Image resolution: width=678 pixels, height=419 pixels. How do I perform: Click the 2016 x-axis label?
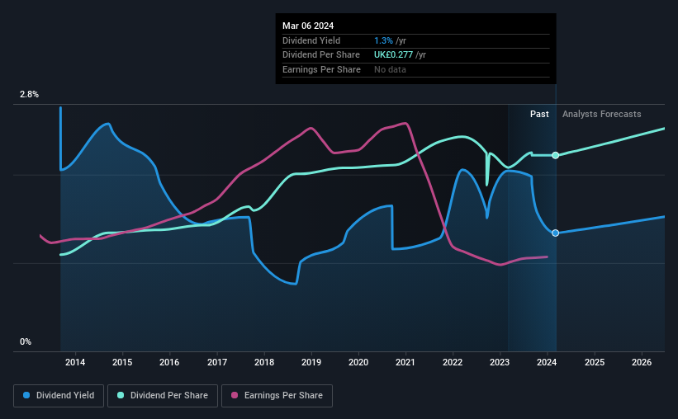point(169,362)
